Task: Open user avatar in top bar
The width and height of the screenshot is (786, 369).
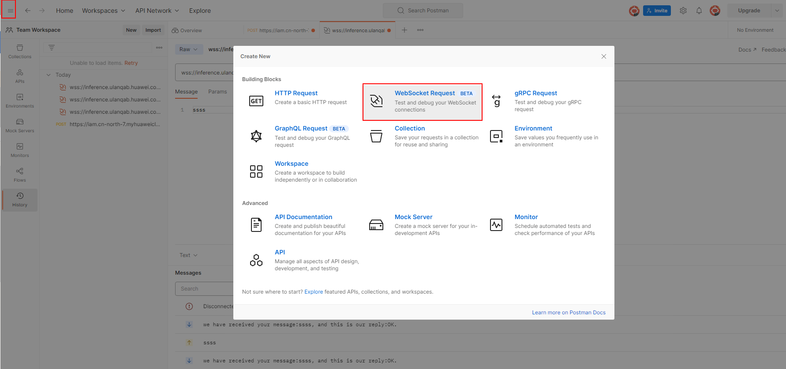Action: [x=715, y=11]
